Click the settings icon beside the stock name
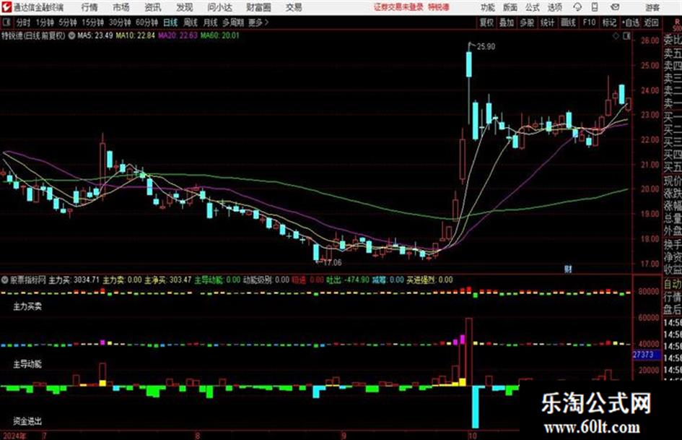 point(71,35)
